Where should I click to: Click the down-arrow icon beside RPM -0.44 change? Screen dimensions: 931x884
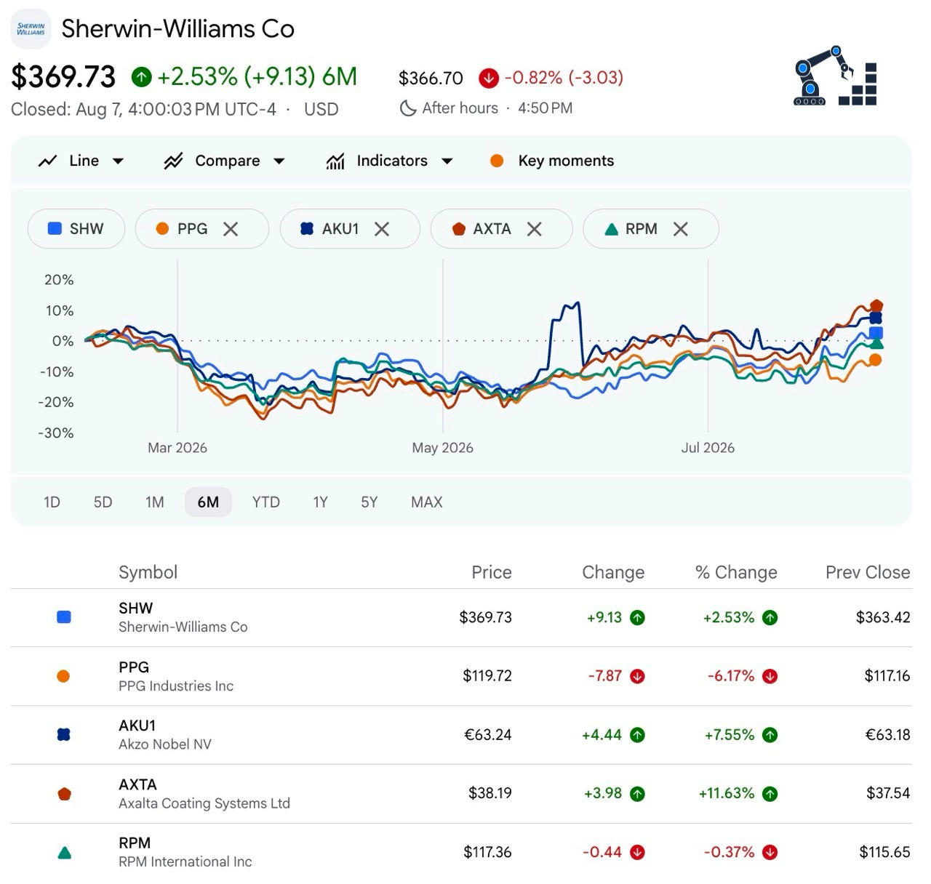click(638, 852)
